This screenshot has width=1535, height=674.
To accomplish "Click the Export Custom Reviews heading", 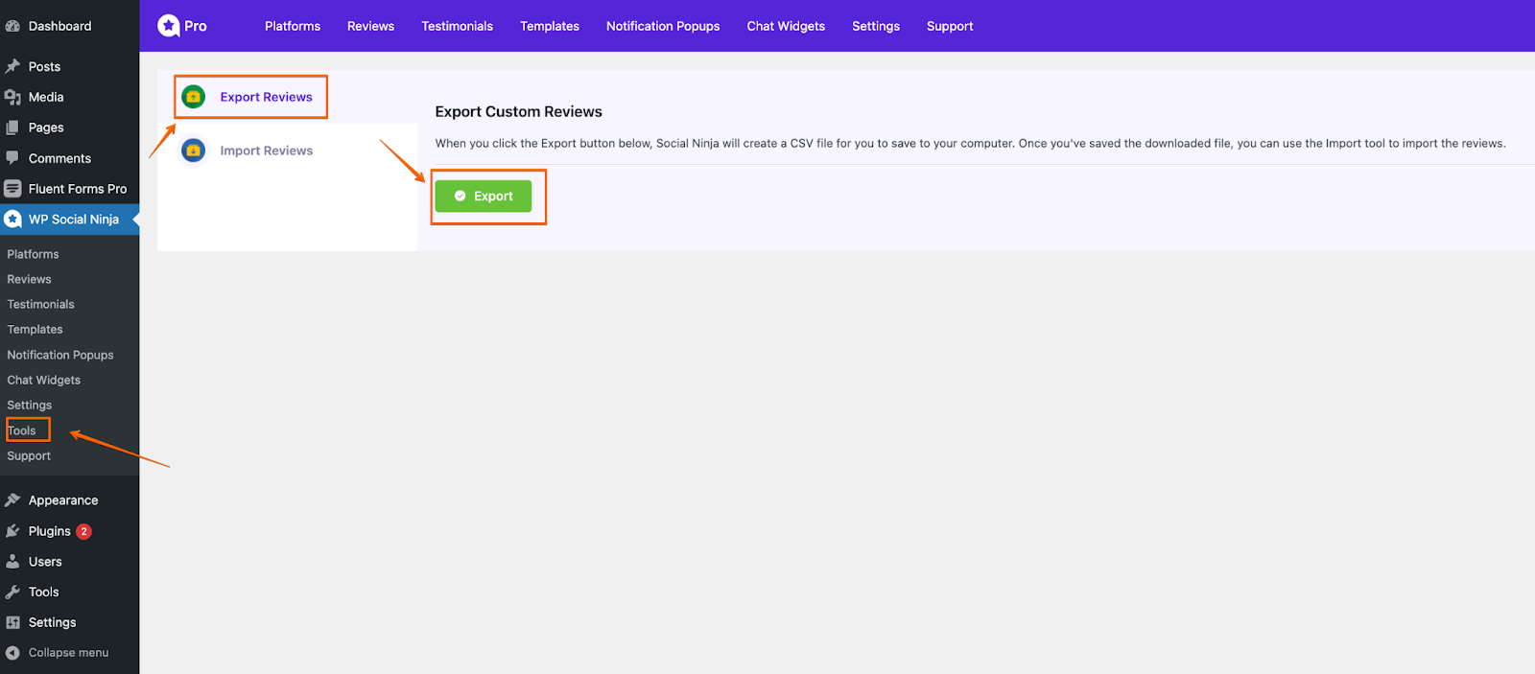I will (519, 111).
